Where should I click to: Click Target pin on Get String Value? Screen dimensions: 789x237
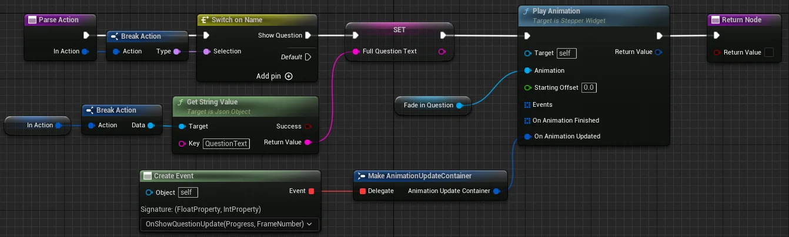pyautogui.click(x=182, y=126)
